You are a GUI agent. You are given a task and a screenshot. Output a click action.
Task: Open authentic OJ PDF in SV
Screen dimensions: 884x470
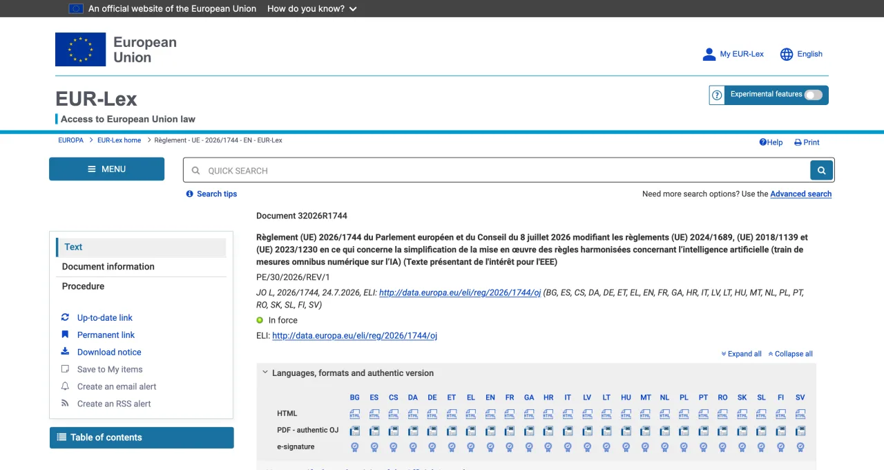[x=800, y=431]
